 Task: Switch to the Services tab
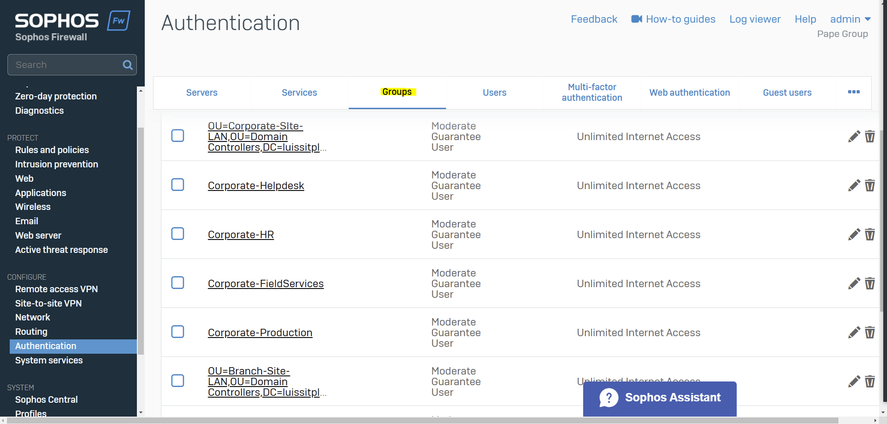click(x=299, y=92)
